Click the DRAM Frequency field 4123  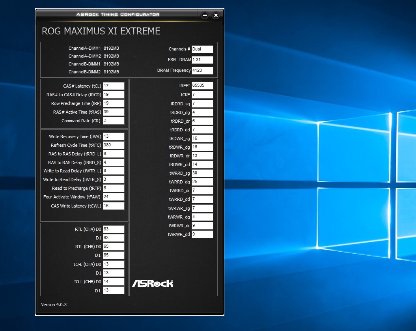coord(202,70)
